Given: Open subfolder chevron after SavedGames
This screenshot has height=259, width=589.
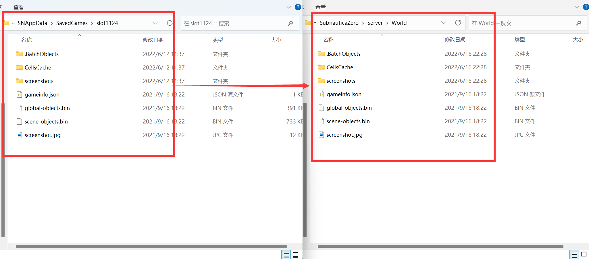Looking at the screenshot, I should 92,23.
